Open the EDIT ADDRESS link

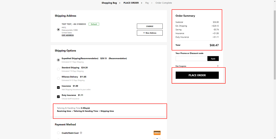tap(68, 35)
